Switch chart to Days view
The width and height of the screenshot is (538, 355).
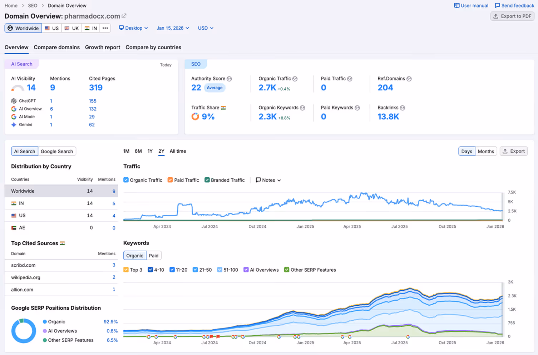(467, 151)
